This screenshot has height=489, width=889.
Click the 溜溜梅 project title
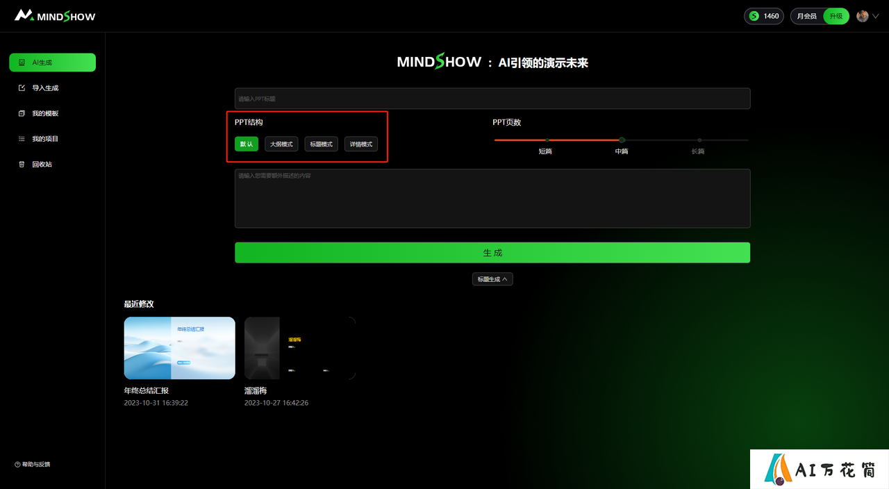point(256,391)
